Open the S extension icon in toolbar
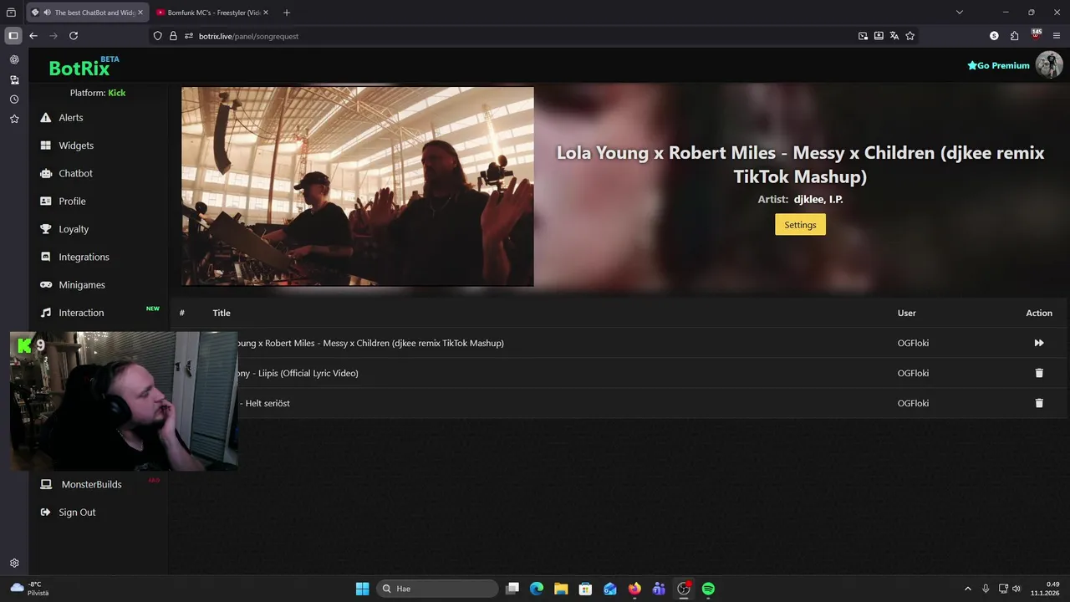1070x602 pixels. [x=994, y=36]
